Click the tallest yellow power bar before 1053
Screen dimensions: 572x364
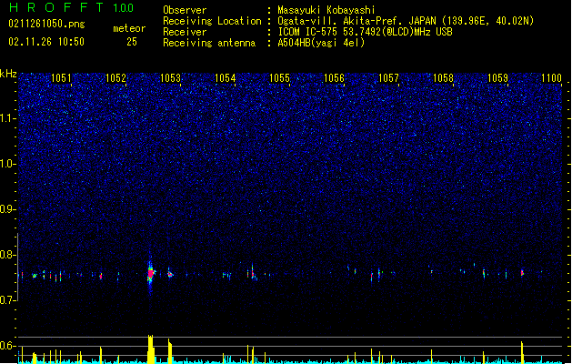click(151, 349)
